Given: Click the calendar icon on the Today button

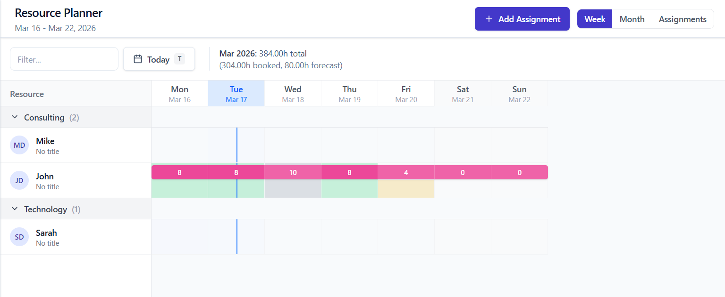Looking at the screenshot, I should tap(137, 59).
